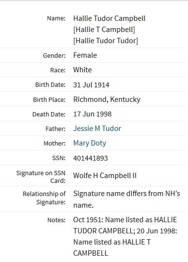This screenshot has height=262, width=188.
Task: Click the birth place Richmond, Kentucky
Action: tap(107, 99)
